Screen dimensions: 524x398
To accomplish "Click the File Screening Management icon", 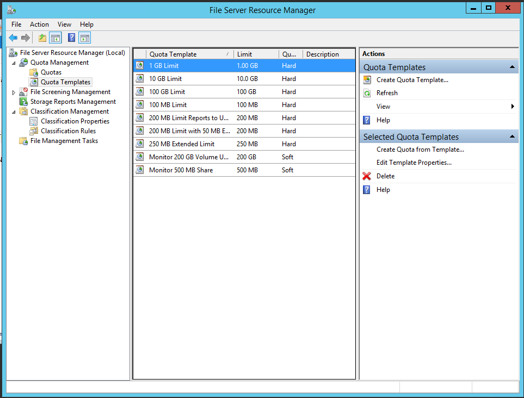I will (23, 92).
